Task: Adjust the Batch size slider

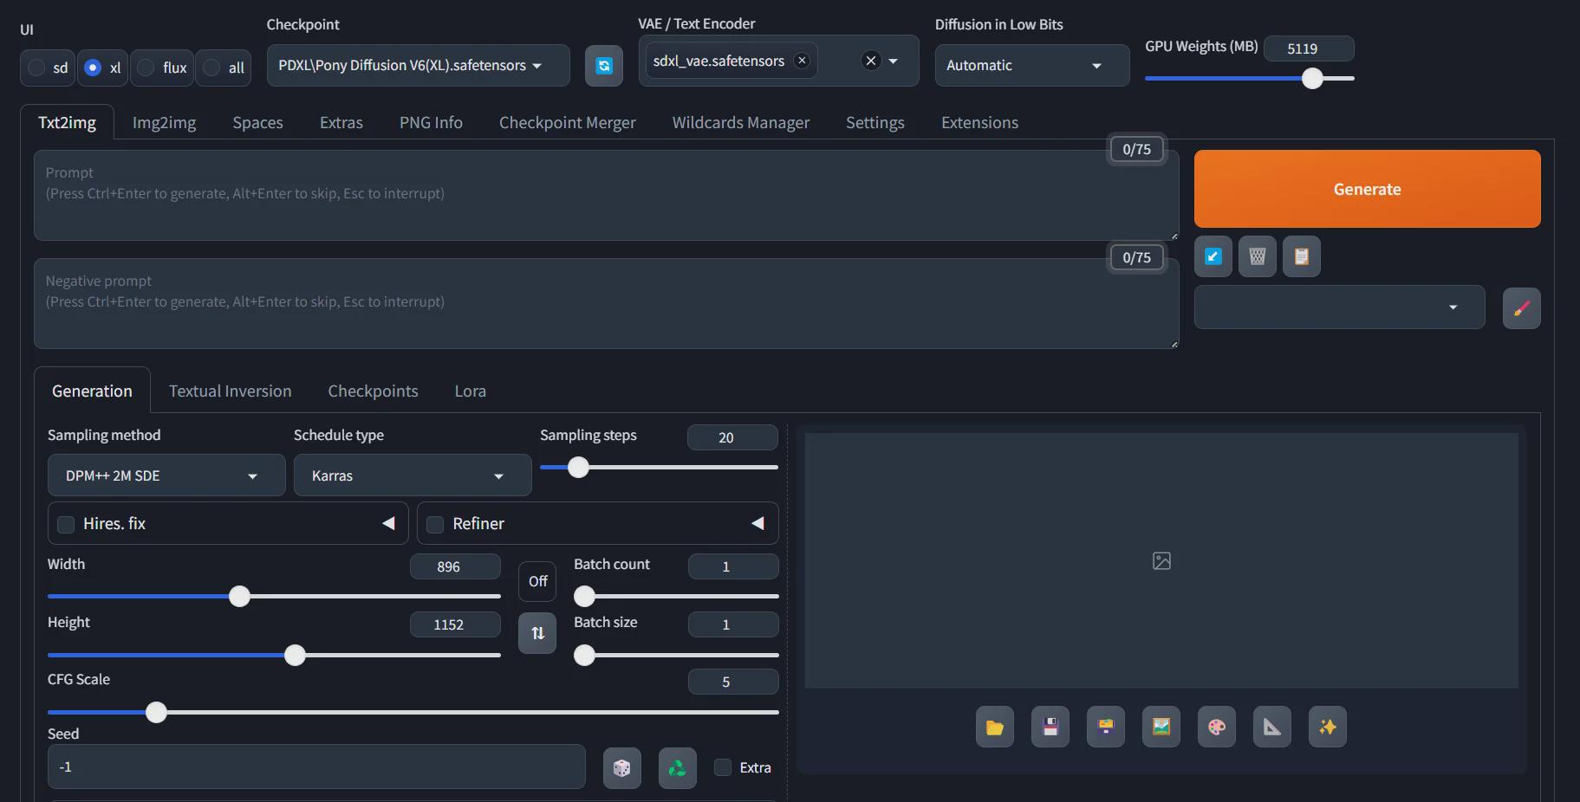Action: click(676, 655)
